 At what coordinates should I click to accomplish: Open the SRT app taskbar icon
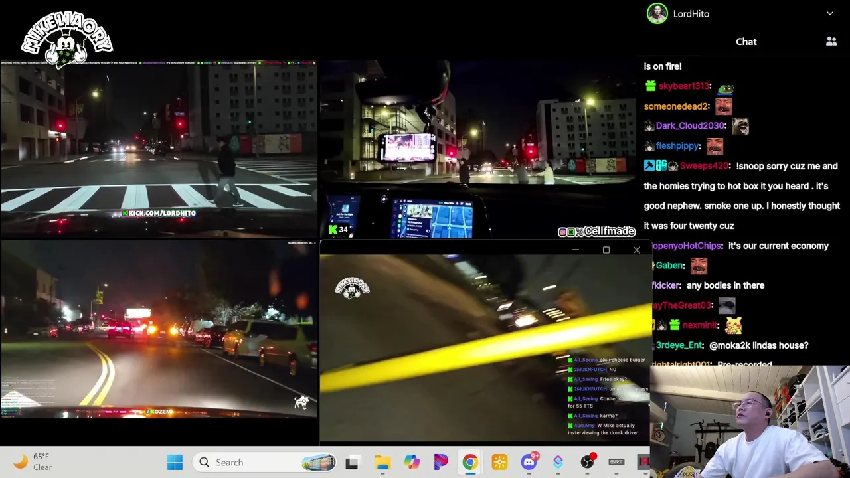[616, 462]
